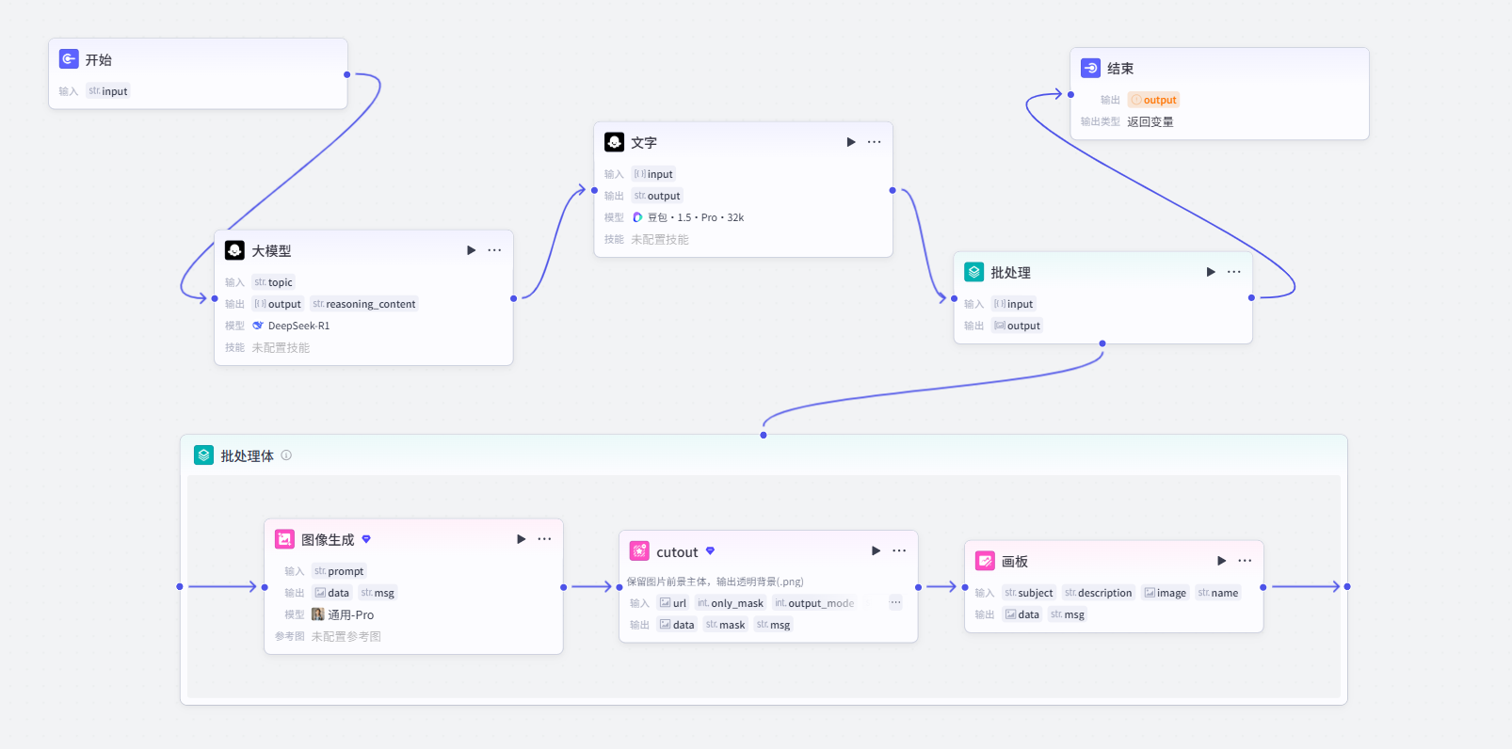This screenshot has width=1512, height=749.
Task: Run the 文字 node with play button
Action: point(851,142)
